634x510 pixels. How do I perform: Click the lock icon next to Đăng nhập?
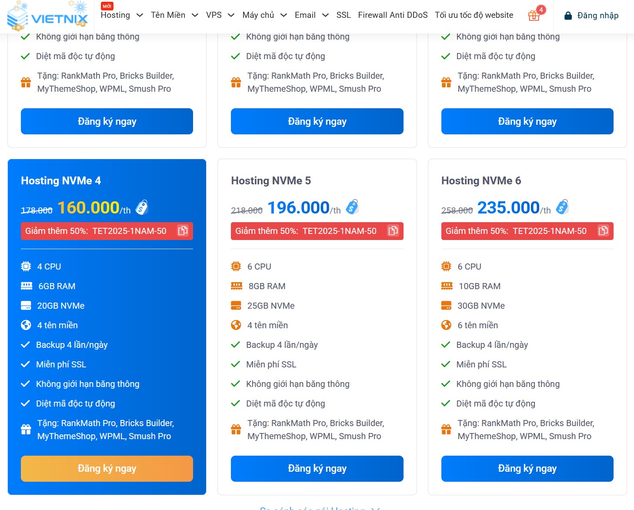pyautogui.click(x=568, y=15)
